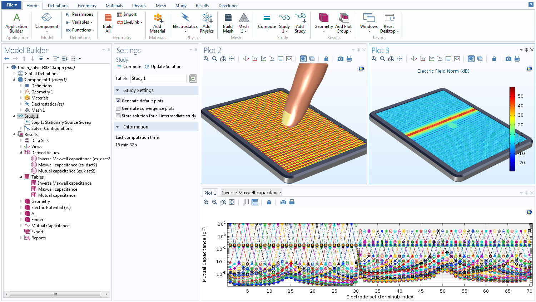Screen dimensions: 536x302
Task: Check Store solution for all intermediate study
Action: point(118,116)
